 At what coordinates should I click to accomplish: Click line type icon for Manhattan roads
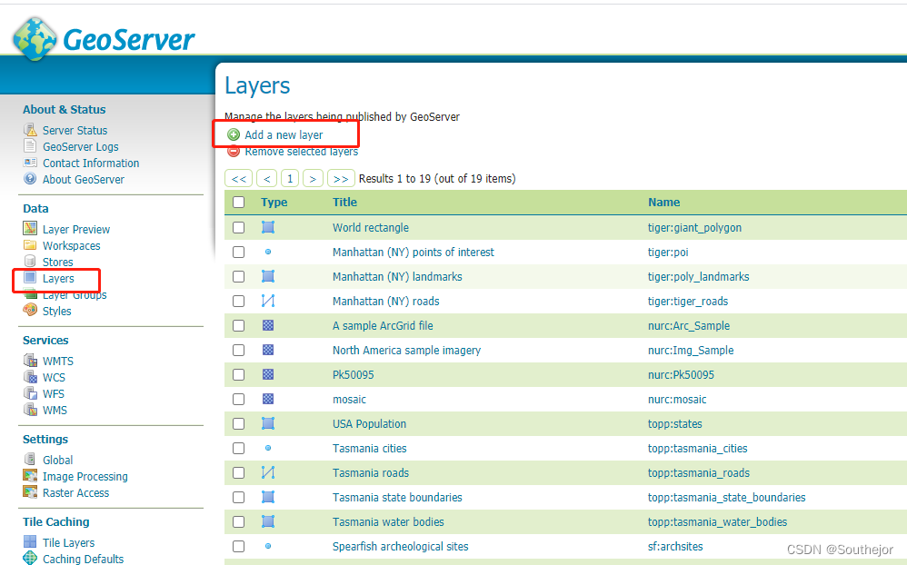[268, 301]
